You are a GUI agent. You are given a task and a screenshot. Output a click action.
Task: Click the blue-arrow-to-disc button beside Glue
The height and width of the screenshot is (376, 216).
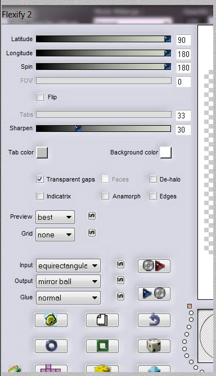click(x=154, y=293)
